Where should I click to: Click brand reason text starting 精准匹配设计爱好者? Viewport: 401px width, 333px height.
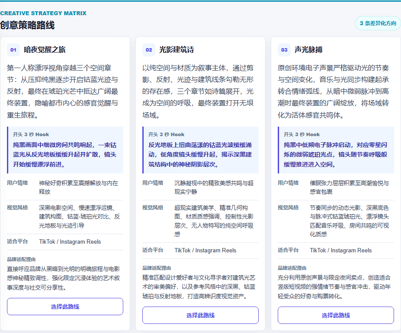click(x=199, y=287)
